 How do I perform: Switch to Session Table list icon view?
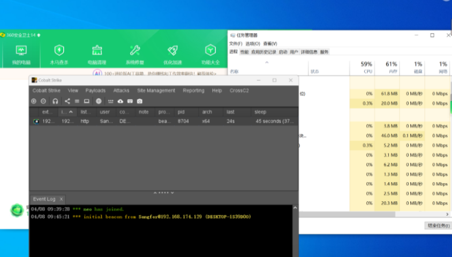tap(77, 101)
